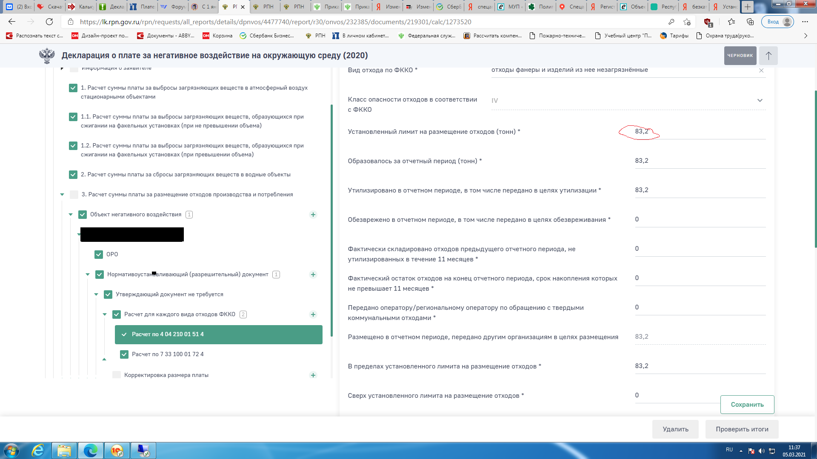This screenshot has width=817, height=459.
Task: Collapse section 3 размещение отходов tree
Action: [x=62, y=195]
